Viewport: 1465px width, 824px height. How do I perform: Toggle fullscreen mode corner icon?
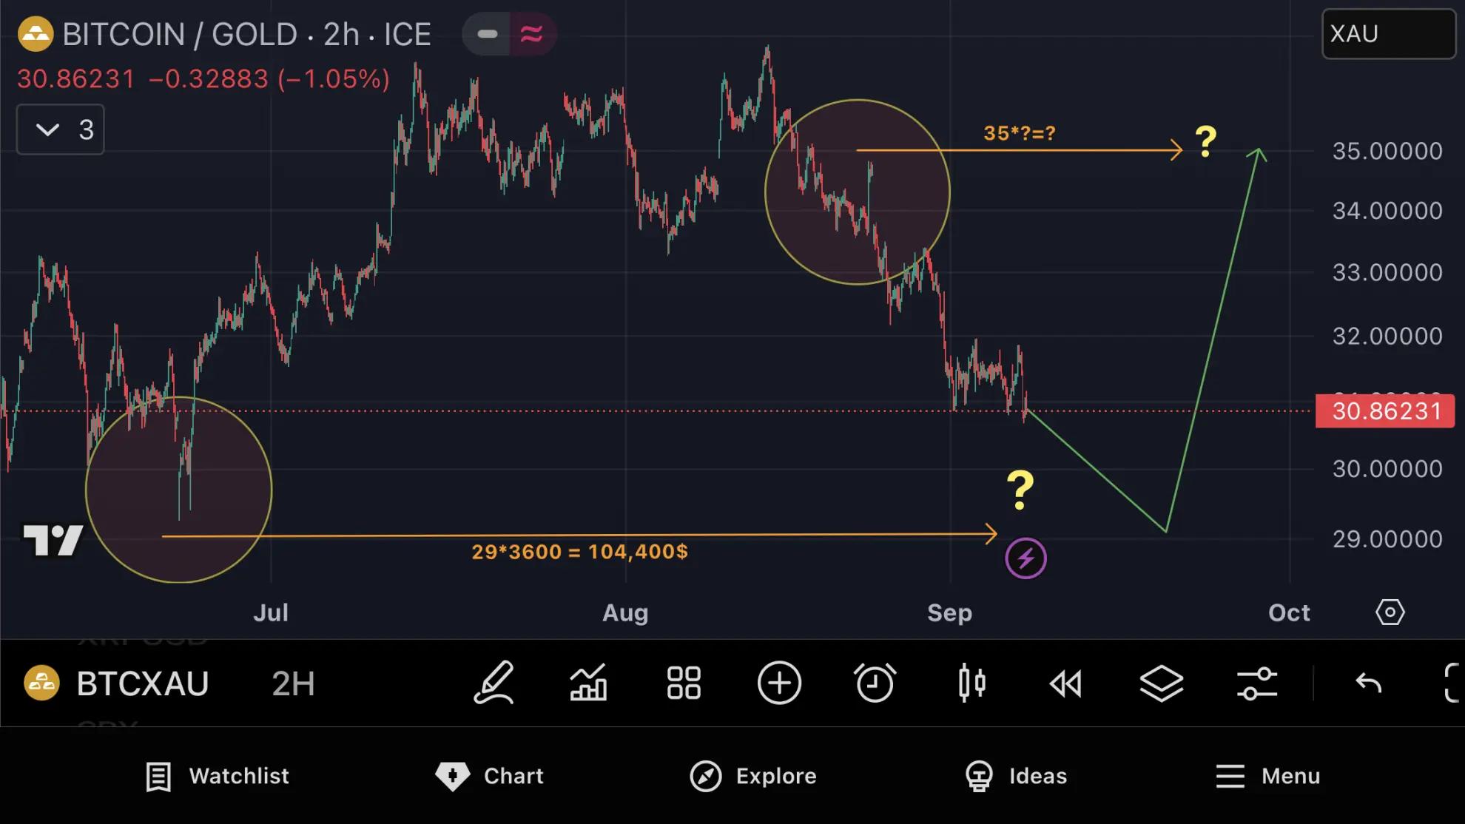click(x=1452, y=683)
